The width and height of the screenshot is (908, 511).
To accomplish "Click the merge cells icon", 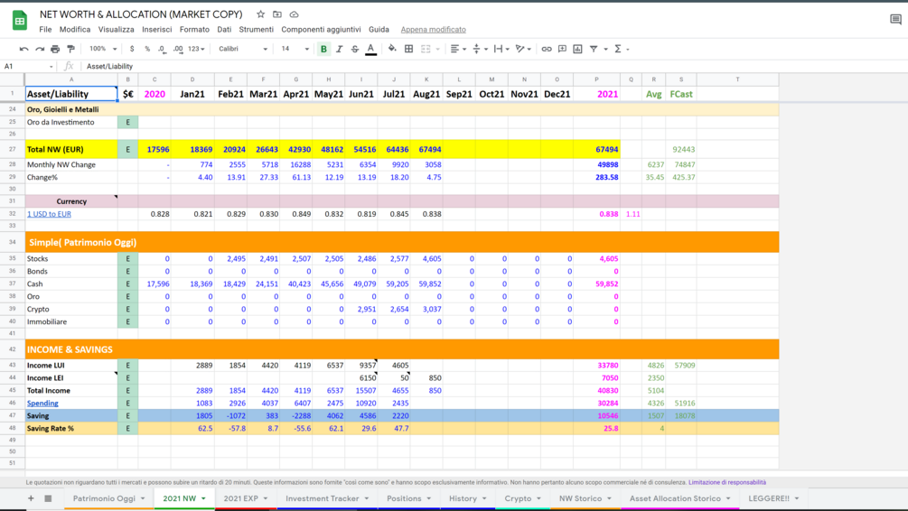I will click(x=426, y=49).
